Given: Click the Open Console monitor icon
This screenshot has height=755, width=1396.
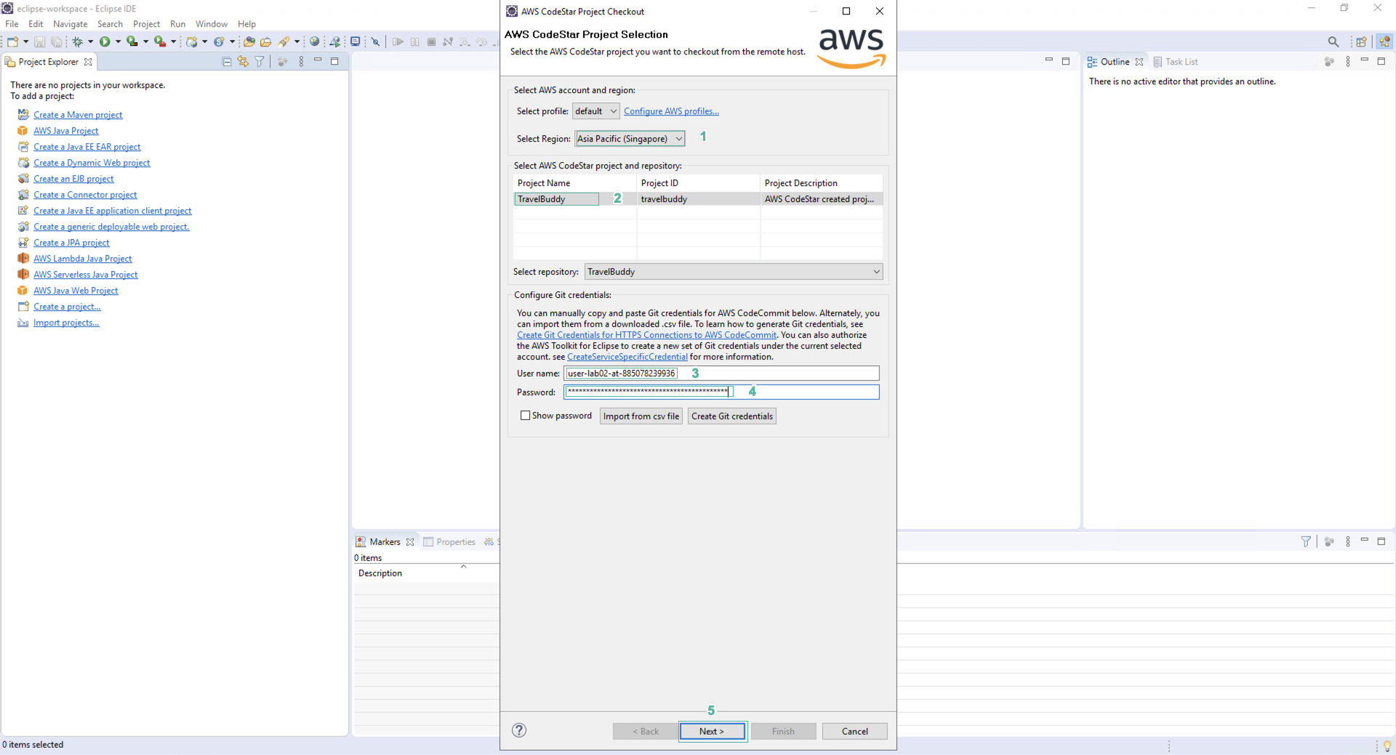Looking at the screenshot, I should [x=356, y=41].
